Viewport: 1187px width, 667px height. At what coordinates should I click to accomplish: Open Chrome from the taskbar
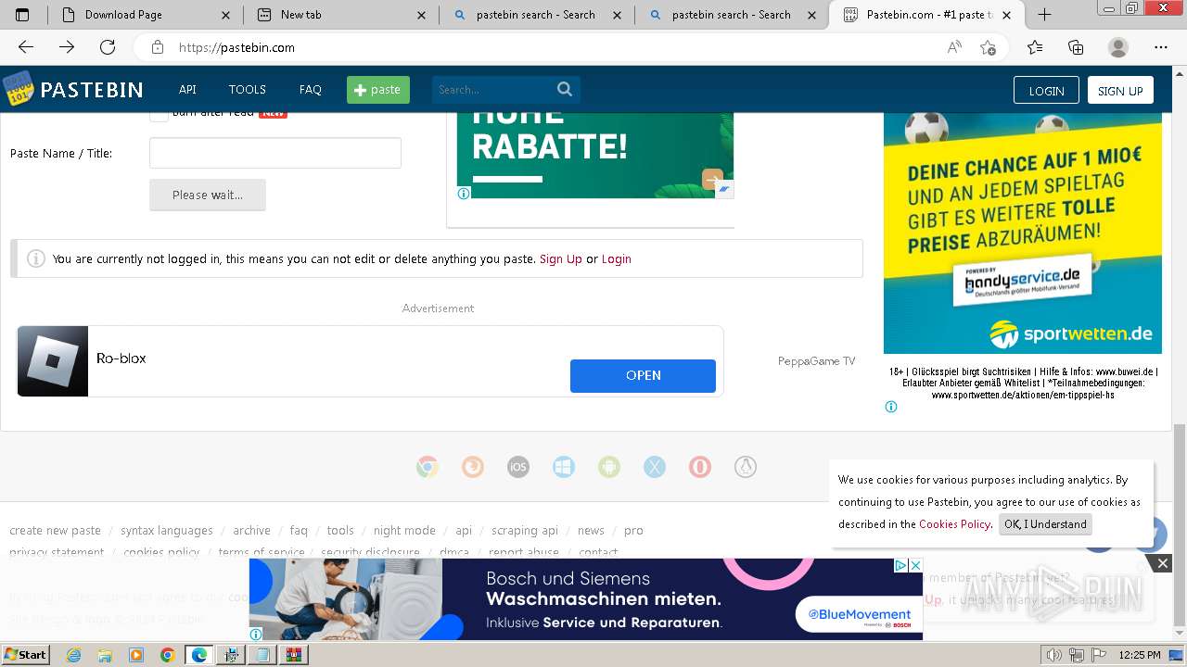167,655
